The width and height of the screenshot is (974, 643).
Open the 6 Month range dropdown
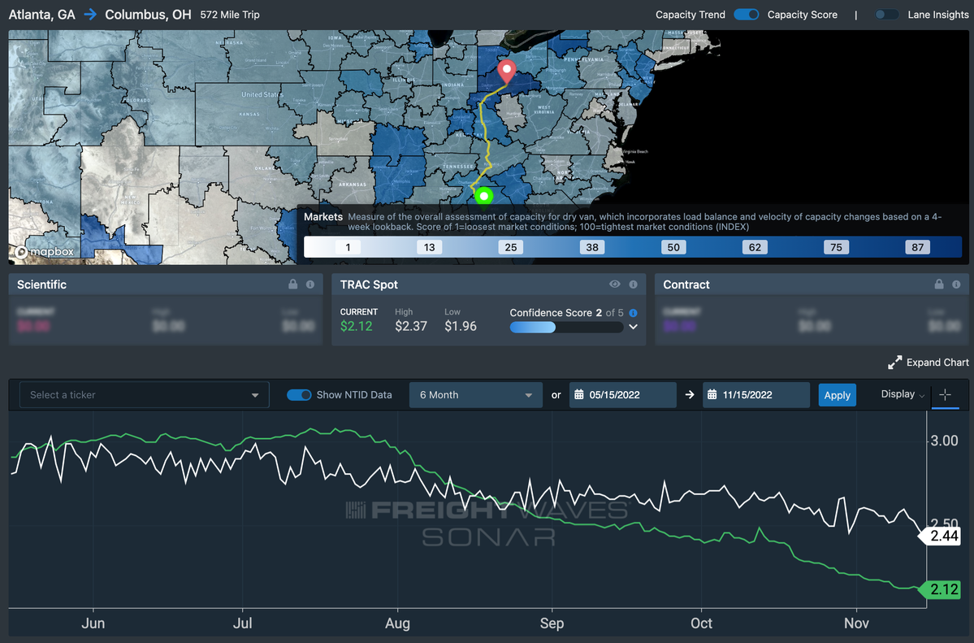[x=476, y=395]
